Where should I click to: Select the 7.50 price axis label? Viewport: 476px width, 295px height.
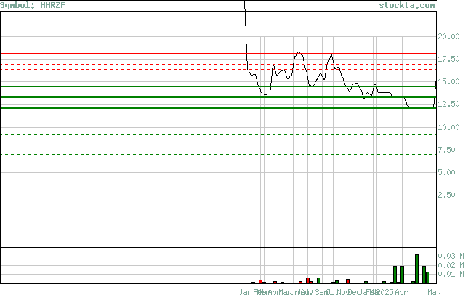(446, 150)
